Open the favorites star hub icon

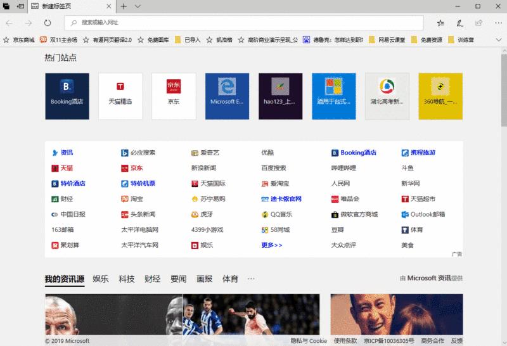(440, 23)
